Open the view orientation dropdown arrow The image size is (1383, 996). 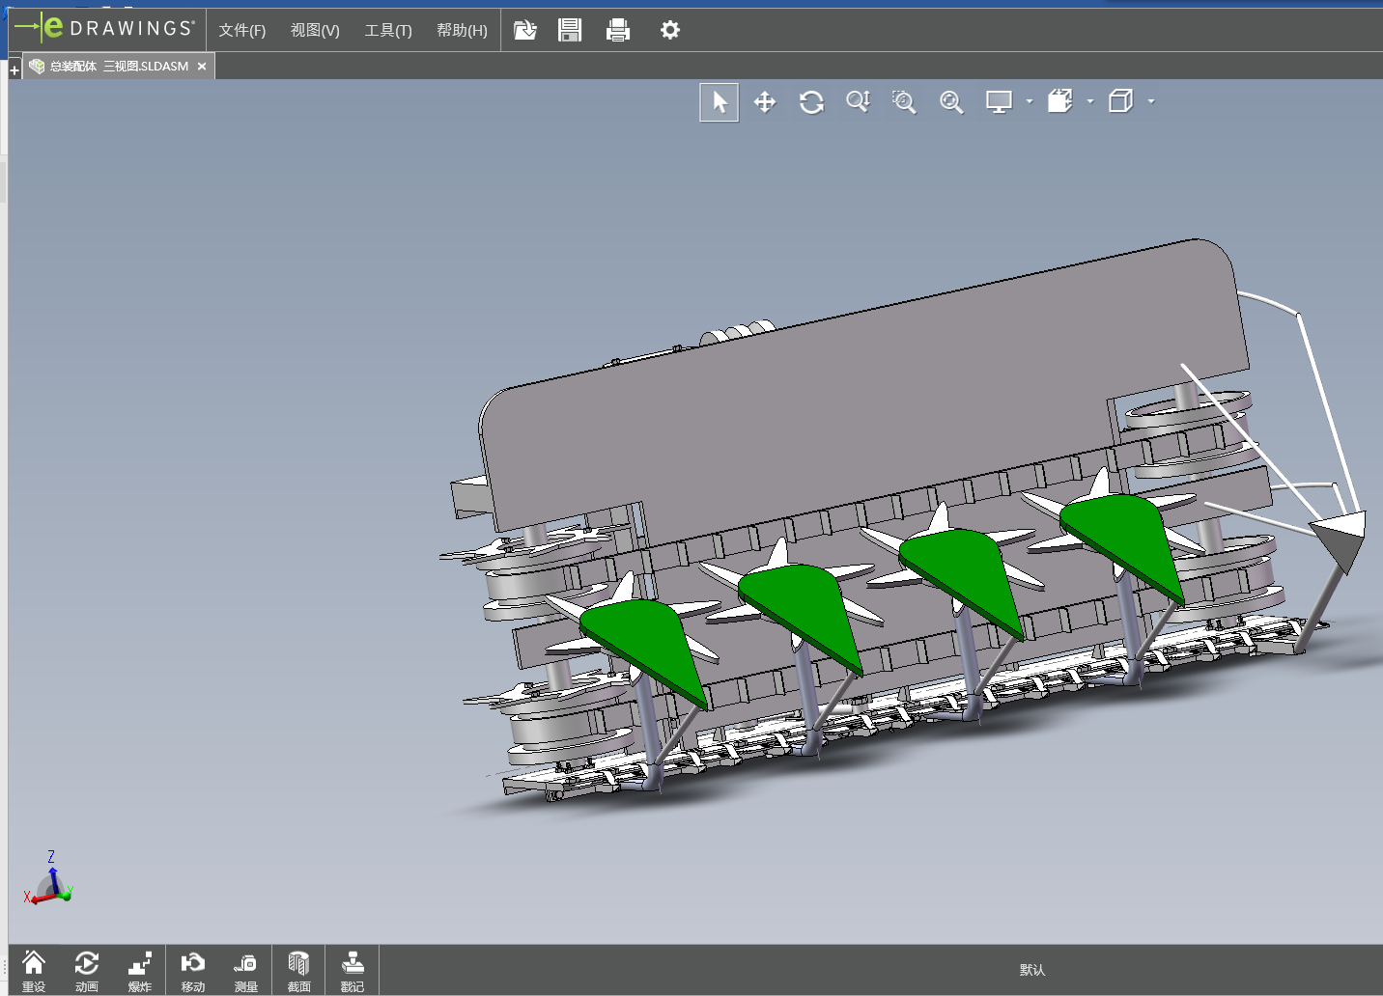[1090, 101]
